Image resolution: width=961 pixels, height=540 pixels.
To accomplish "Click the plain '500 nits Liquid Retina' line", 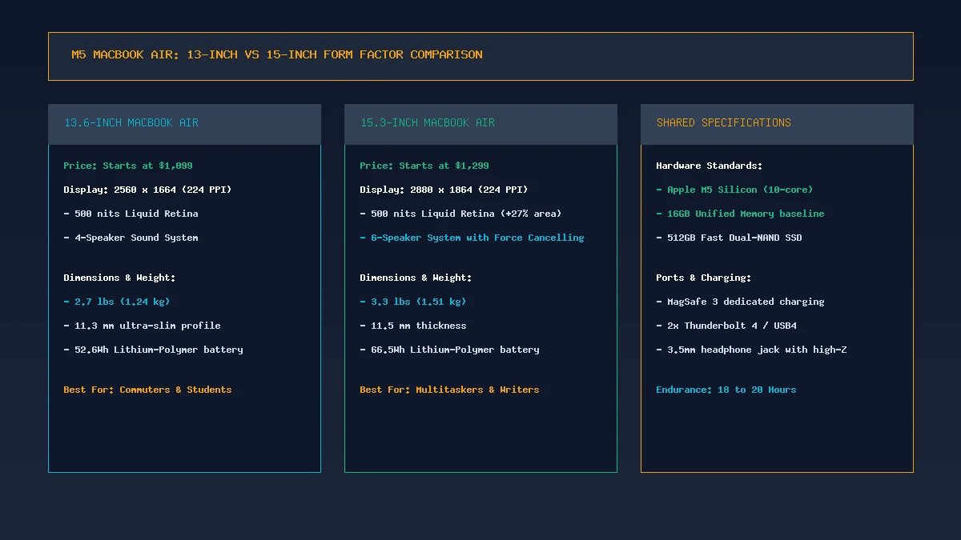I will click(131, 214).
